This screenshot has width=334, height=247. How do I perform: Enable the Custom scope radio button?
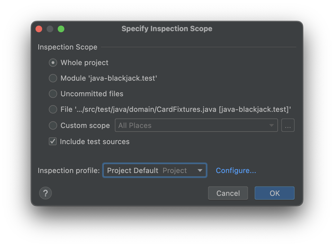pyautogui.click(x=53, y=125)
